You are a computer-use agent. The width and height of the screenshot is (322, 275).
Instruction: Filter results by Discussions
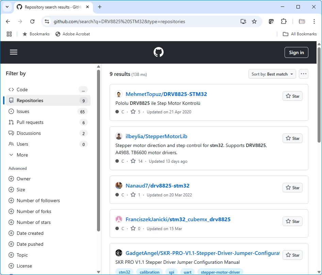click(x=48, y=133)
